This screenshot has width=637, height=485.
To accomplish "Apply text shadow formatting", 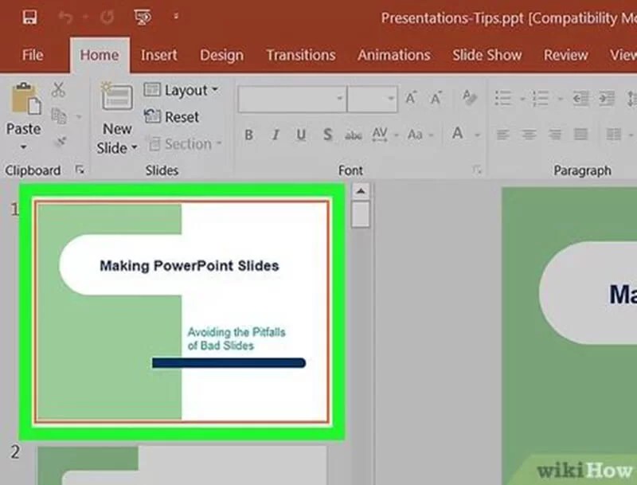I will click(x=327, y=135).
